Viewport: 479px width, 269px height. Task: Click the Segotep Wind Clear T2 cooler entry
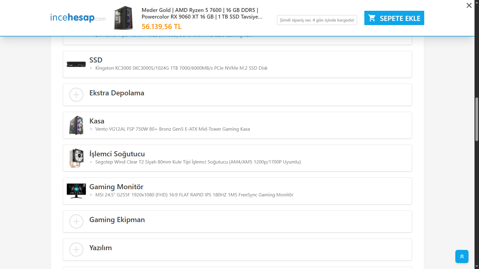[x=198, y=162]
